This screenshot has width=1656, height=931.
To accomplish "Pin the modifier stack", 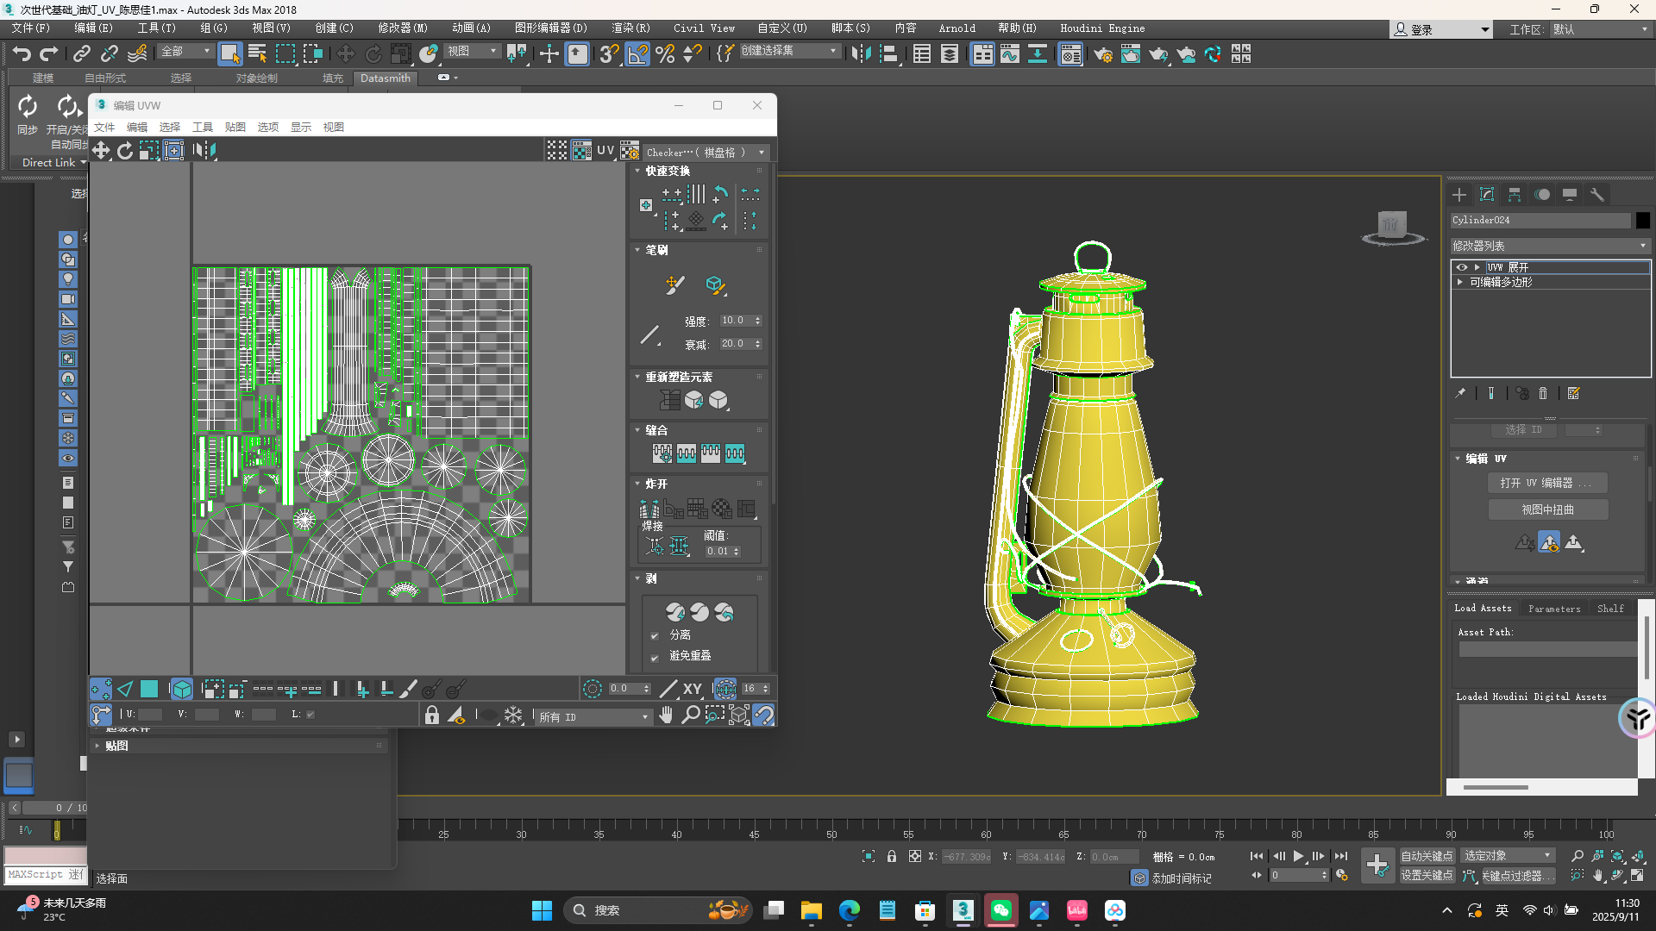I will pos(1460,394).
